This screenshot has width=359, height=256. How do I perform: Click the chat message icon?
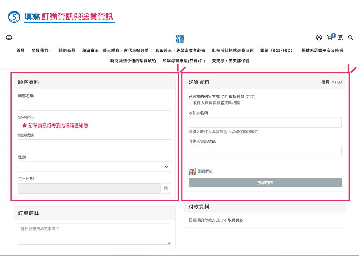coord(340,38)
